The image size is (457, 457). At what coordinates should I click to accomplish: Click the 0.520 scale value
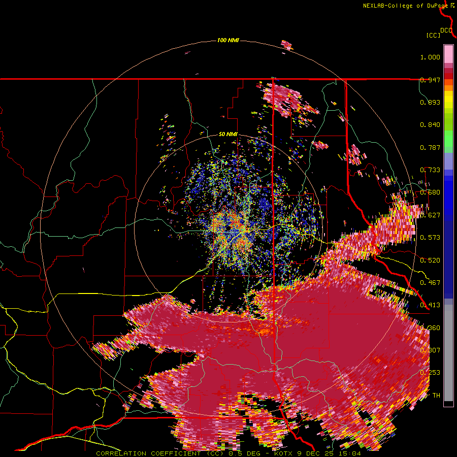(430, 260)
